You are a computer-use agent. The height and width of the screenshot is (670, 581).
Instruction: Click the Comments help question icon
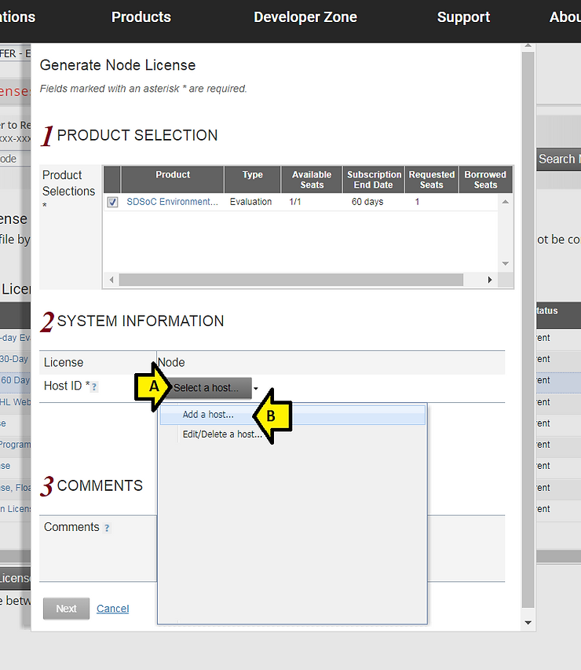107,528
